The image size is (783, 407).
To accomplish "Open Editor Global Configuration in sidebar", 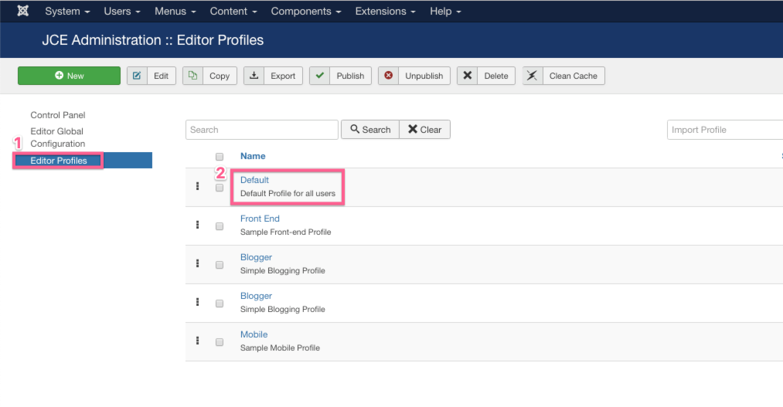I will [58, 137].
